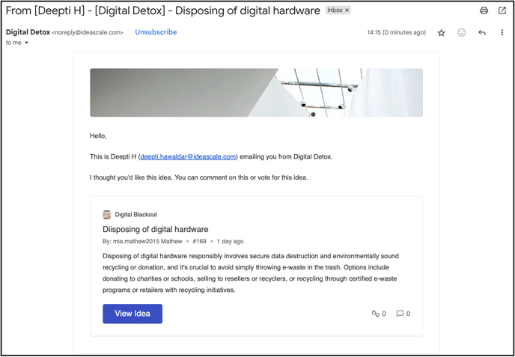The image size is (515, 357).
Task: Click the header banner image
Action: (x=256, y=93)
